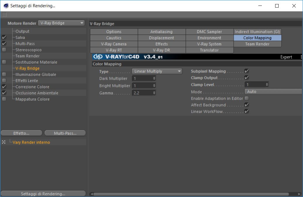Switch to the Options tab
The height and width of the screenshot is (197, 303).
[114, 32]
